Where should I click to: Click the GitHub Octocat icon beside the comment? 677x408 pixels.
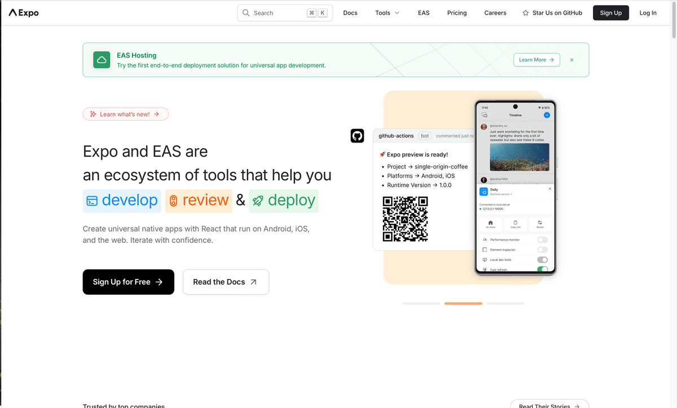[x=357, y=136]
